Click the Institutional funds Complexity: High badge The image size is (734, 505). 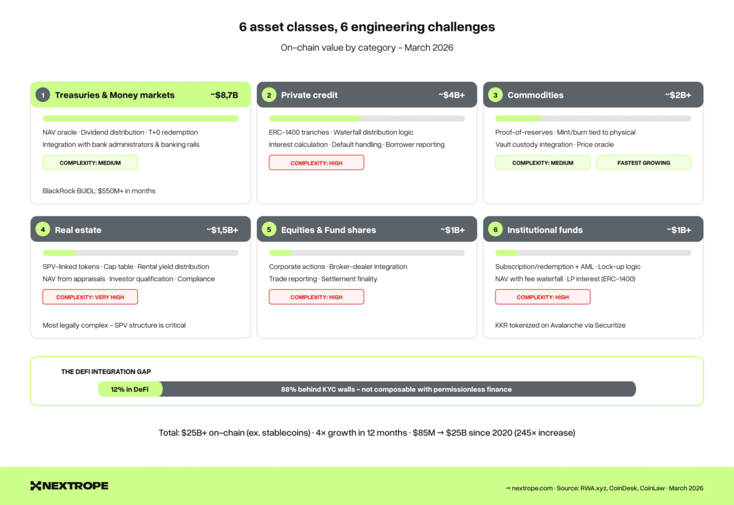542,297
